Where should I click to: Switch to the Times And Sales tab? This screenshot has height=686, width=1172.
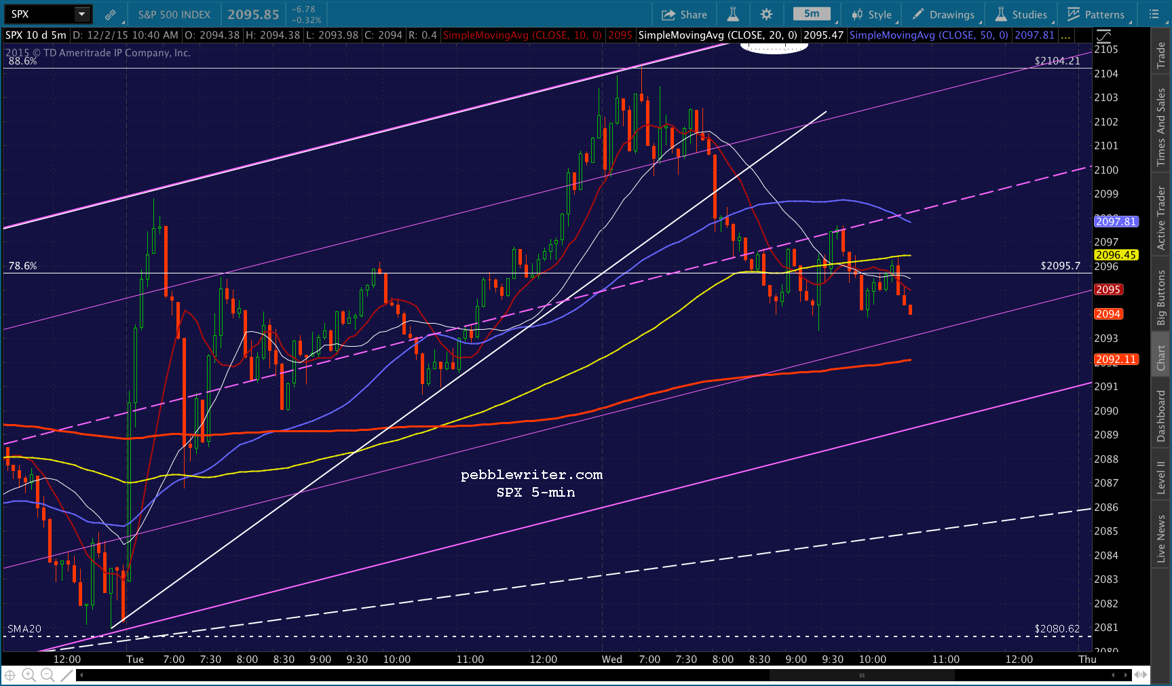click(x=1161, y=127)
